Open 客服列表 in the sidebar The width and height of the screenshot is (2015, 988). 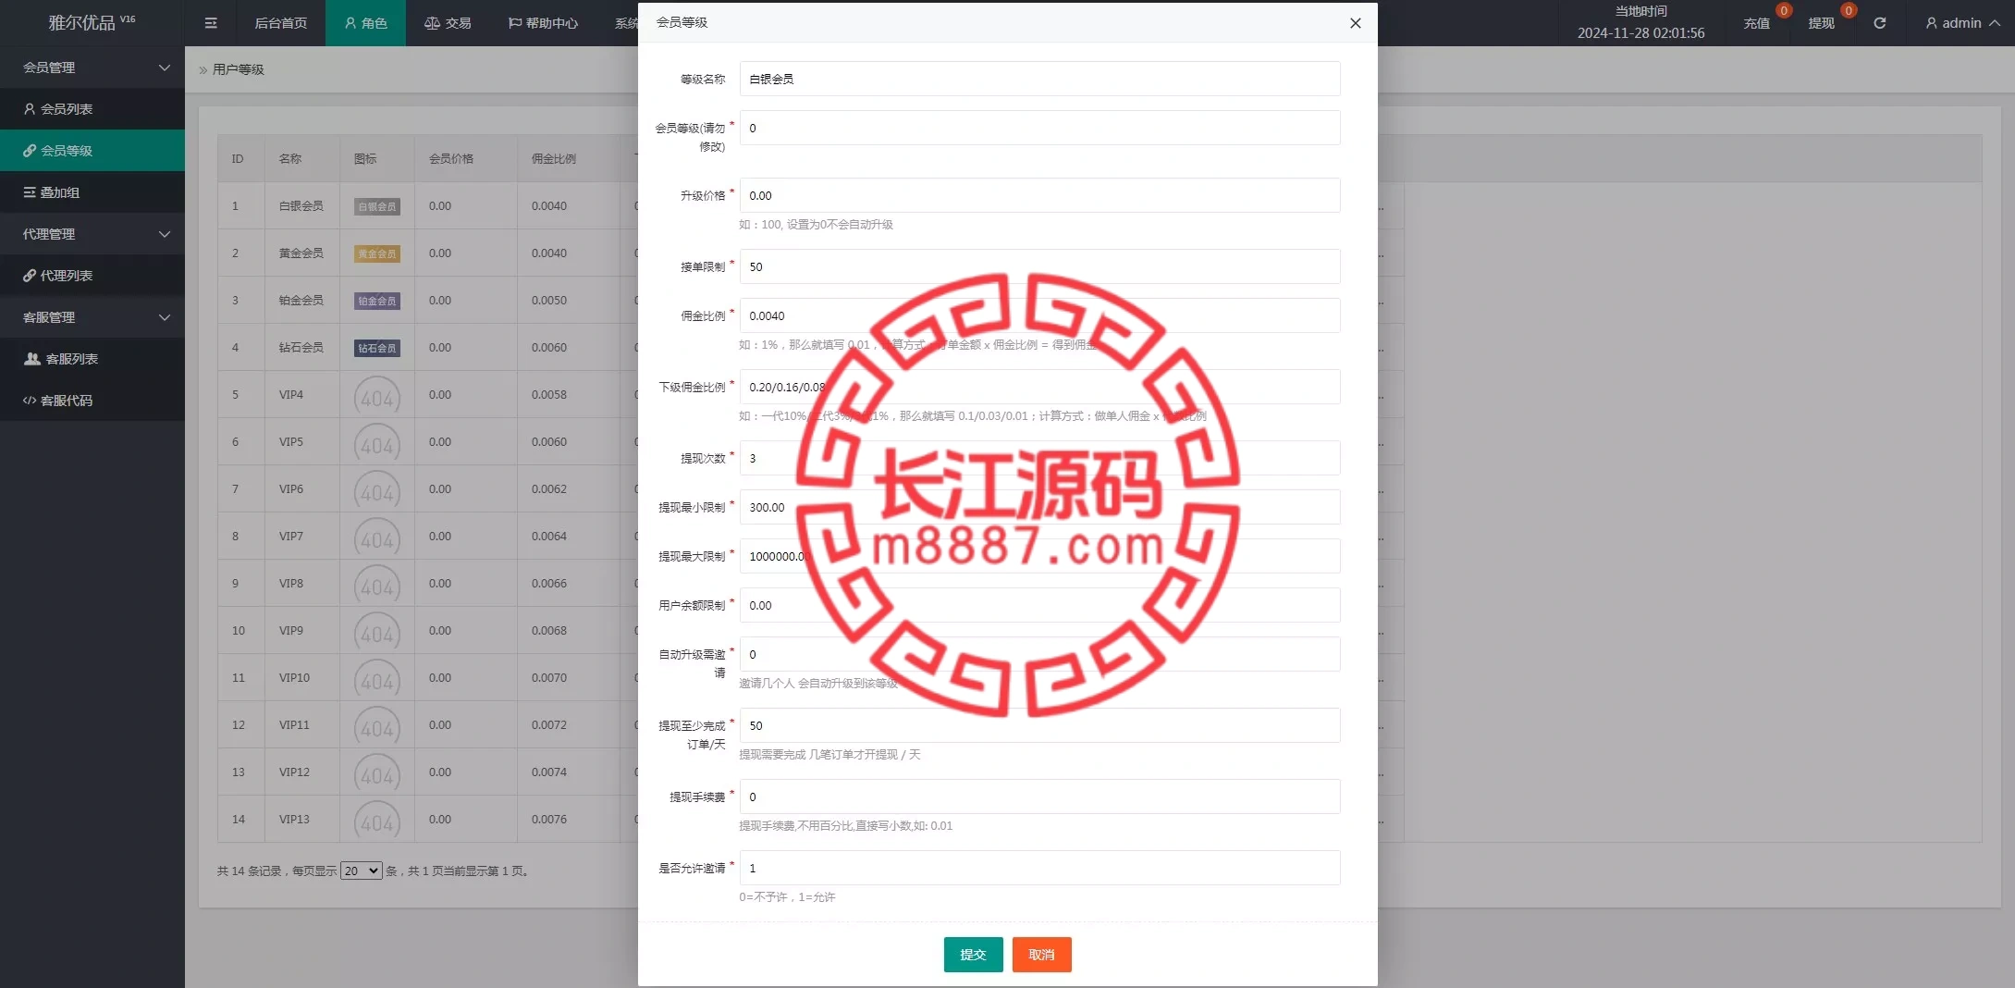click(92, 359)
